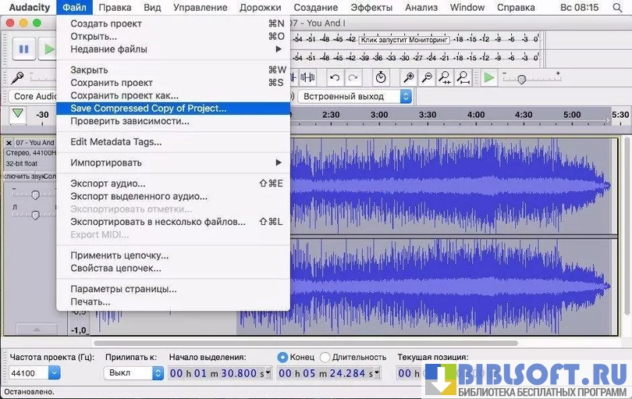The width and height of the screenshot is (632, 399).
Task: Click the Redo arrow icon
Action: tap(353, 77)
